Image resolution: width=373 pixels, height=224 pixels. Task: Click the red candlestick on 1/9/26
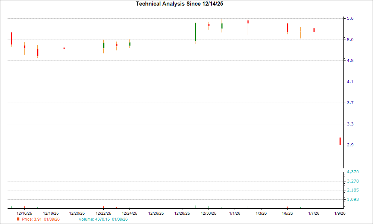[340, 141]
